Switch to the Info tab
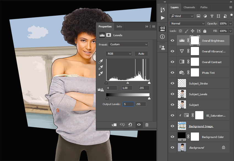Viewport: 234px width, 161px height. (x=119, y=27)
